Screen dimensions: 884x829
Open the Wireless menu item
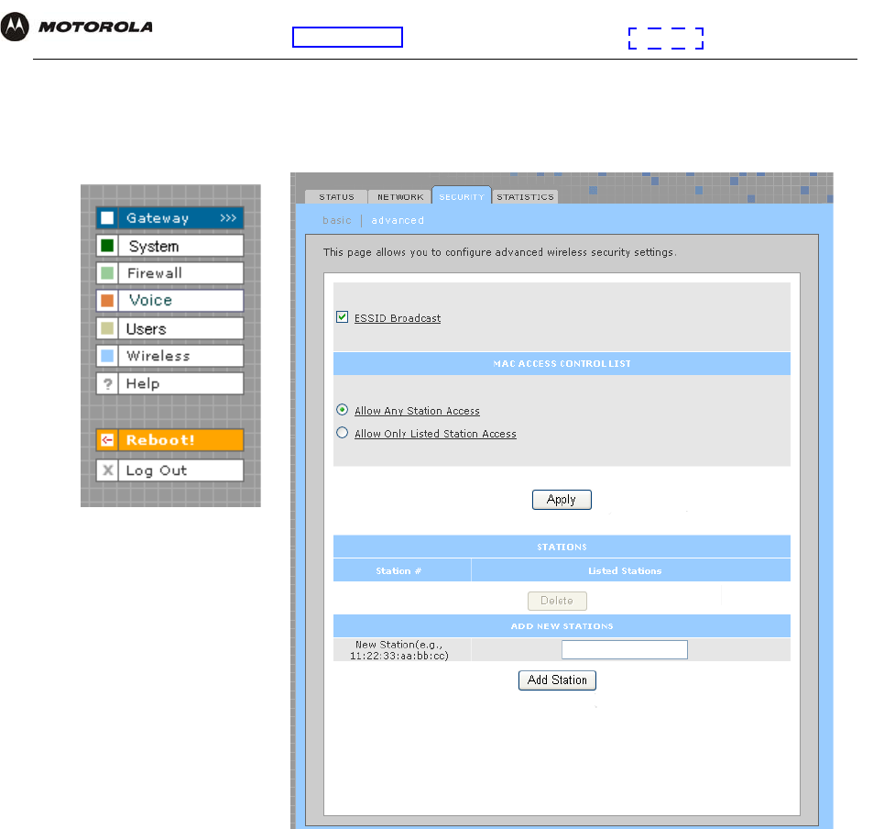[x=169, y=356]
